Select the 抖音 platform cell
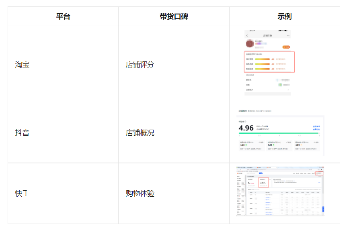The height and width of the screenshot is (230, 347). click(x=63, y=133)
